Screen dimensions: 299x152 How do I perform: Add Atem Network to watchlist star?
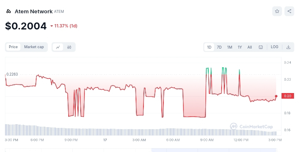tap(277, 11)
